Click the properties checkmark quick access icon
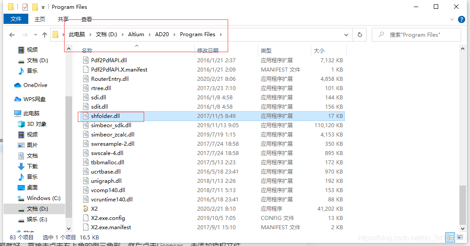Viewport: 470px width, 246px height. pyautogui.click(x=25, y=7)
